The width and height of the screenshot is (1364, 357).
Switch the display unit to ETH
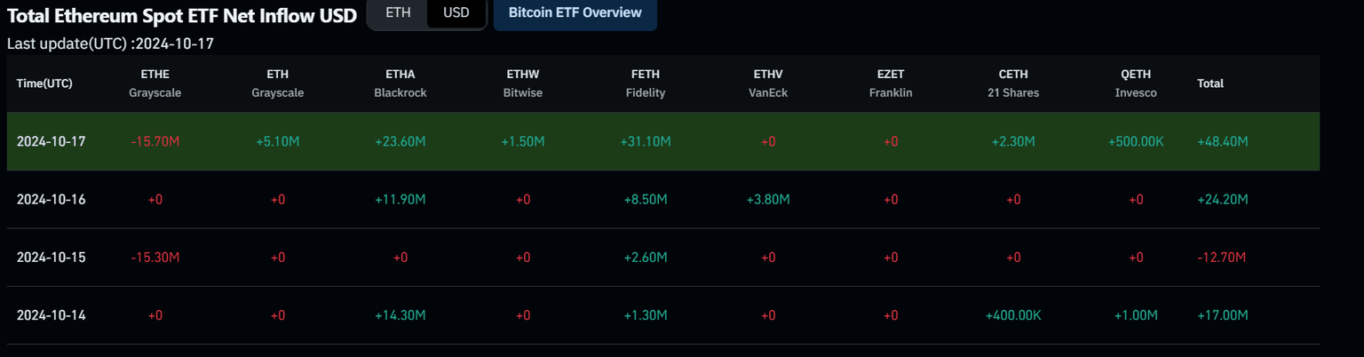(x=398, y=13)
